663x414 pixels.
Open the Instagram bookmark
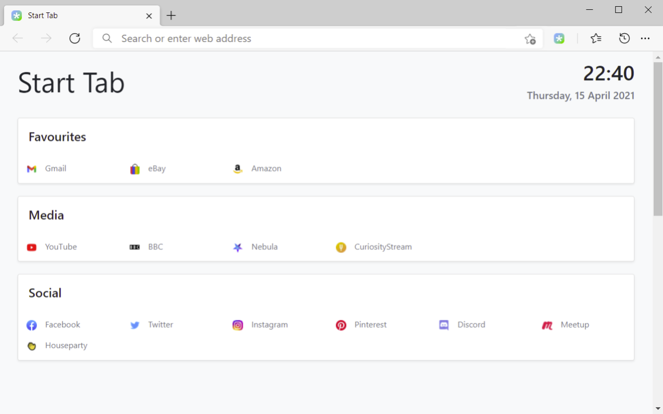pyautogui.click(x=260, y=325)
